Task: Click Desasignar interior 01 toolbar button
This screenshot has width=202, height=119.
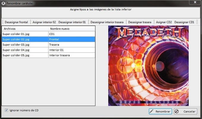Action: pyautogui.click(x=72, y=22)
